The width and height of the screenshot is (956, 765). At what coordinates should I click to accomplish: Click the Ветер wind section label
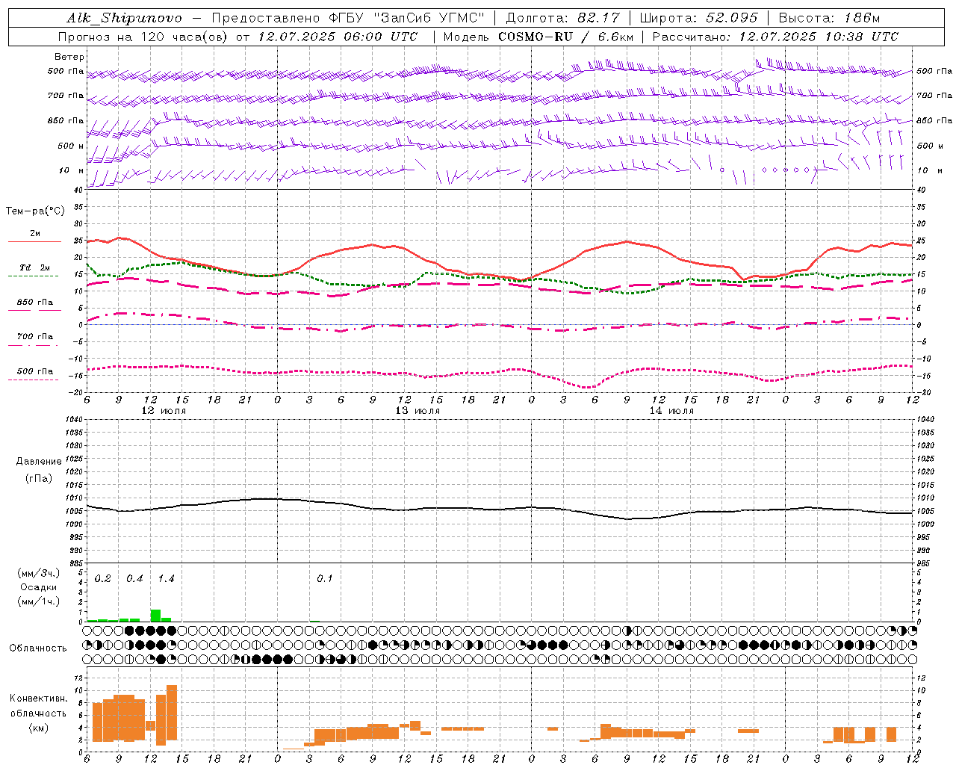69,57
